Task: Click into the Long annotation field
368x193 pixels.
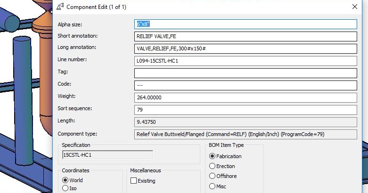Action: (245, 48)
